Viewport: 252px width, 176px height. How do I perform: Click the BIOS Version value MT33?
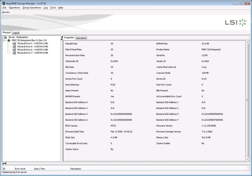click(113, 126)
